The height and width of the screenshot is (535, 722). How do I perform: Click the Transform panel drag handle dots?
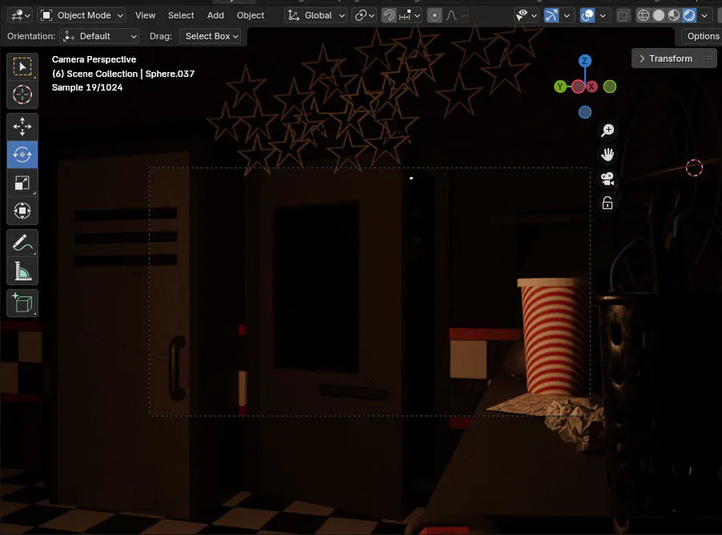click(x=708, y=58)
